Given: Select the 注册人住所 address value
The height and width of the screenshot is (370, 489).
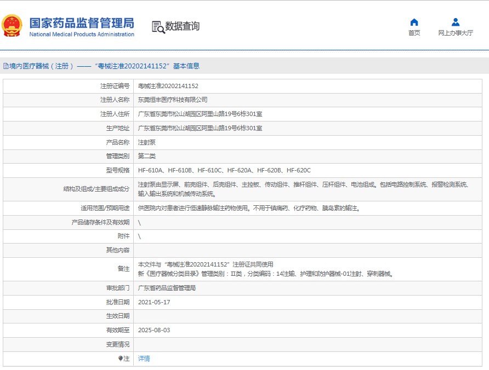Looking at the screenshot, I should pos(200,114).
